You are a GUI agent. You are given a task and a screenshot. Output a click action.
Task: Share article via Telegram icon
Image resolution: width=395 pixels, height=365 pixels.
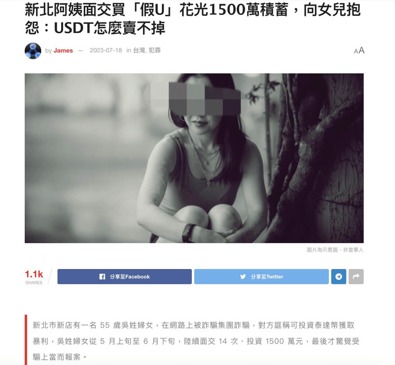[338, 277]
